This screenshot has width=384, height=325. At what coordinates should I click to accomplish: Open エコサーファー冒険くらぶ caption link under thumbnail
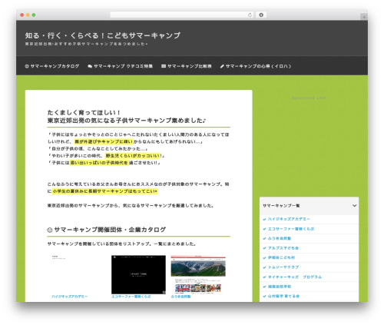[131, 297]
